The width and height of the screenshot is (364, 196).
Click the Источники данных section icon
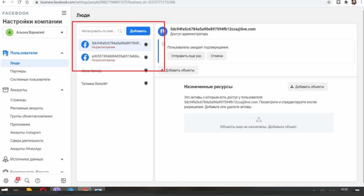pos(5,159)
